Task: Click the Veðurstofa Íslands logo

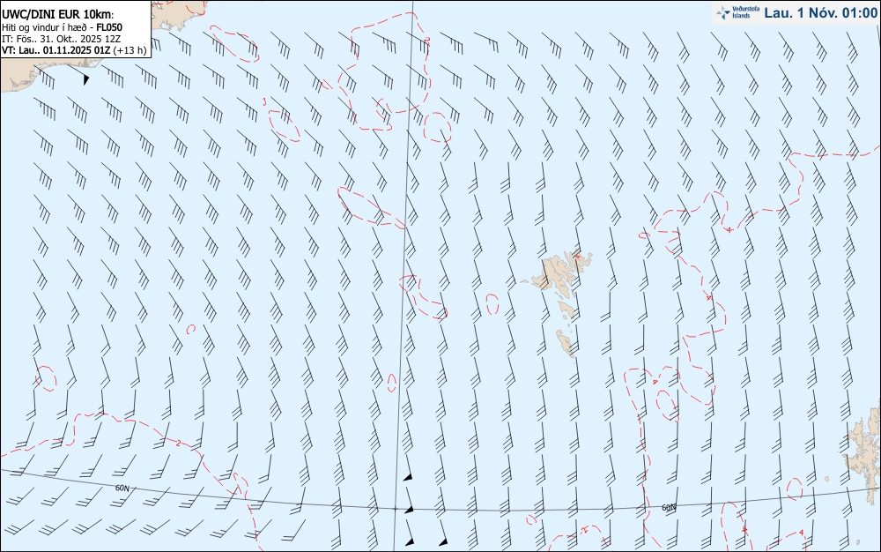Action: [737, 13]
